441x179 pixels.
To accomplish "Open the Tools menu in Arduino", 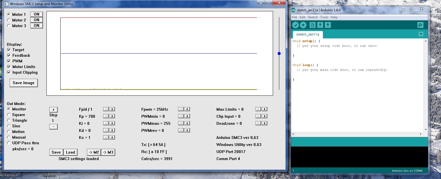I will tap(324, 17).
